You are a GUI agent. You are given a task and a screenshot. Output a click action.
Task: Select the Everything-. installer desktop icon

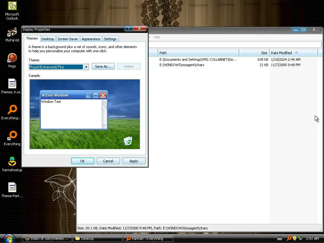coord(11,112)
